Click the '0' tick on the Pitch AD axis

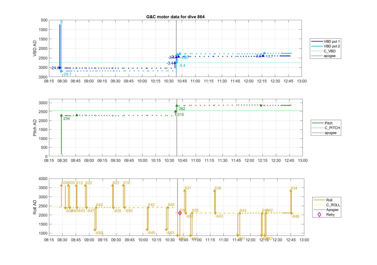46,156
